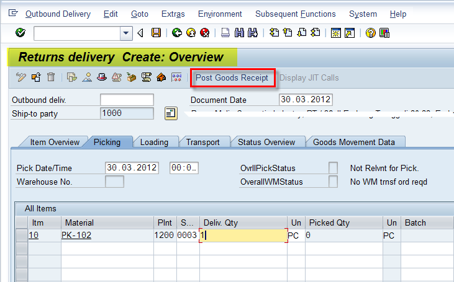Open the Outbound Delivery menu
Viewport: 454px width, 282px height.
(x=58, y=14)
